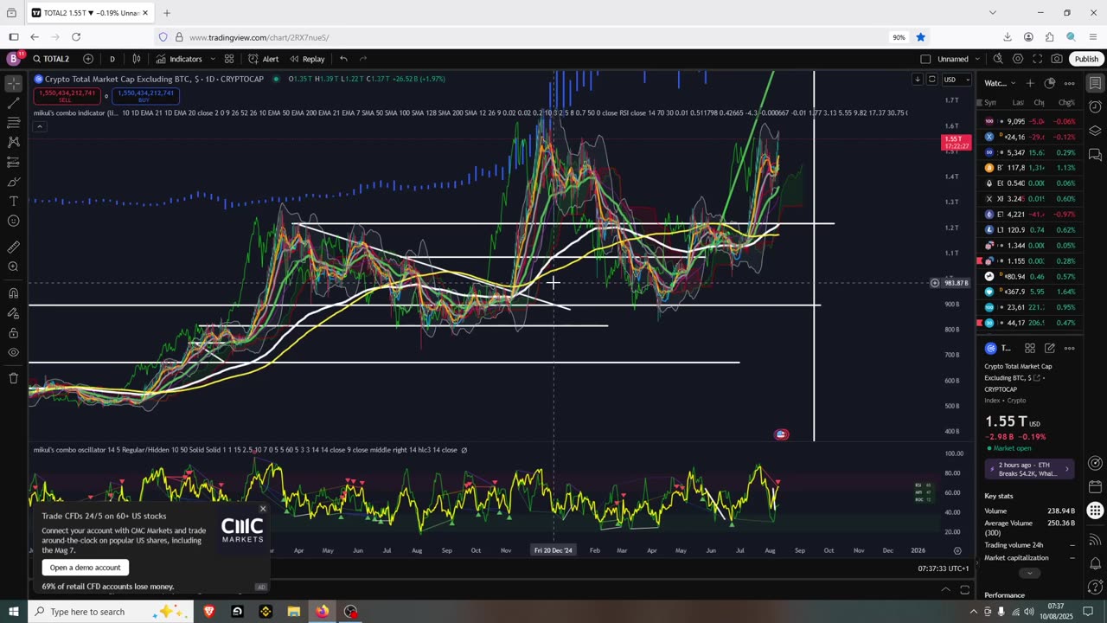This screenshot has height=623, width=1107.
Task: Open indicator templates grid
Action: [x=229, y=59]
